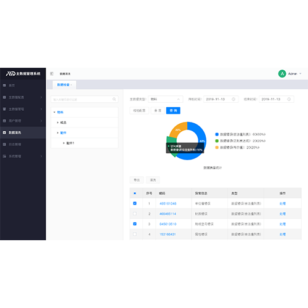308x308 pixels.
Task: Open 日志管理 sidebar icon
Action: (x=4, y=144)
